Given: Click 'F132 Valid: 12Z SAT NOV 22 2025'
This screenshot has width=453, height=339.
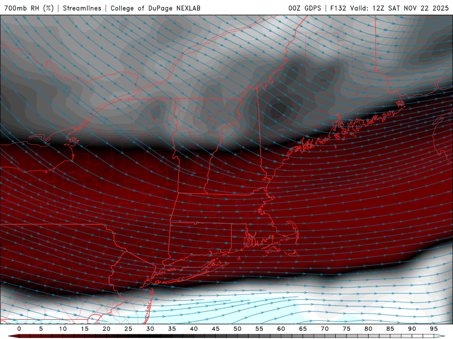Looking at the screenshot, I should pos(390,8).
